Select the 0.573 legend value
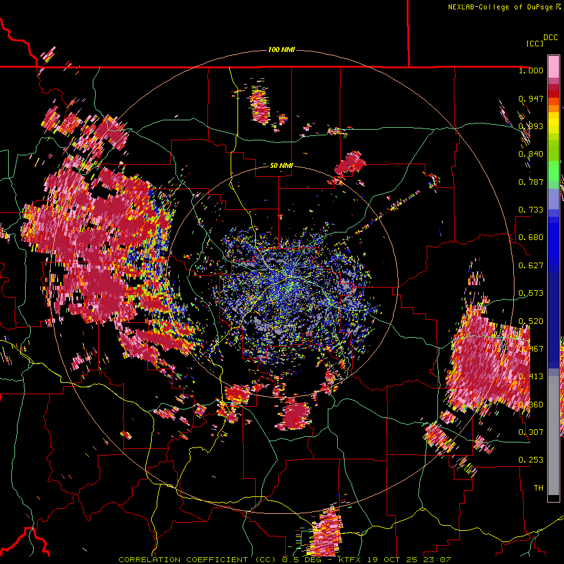The height and width of the screenshot is (564, 564). pos(531,293)
